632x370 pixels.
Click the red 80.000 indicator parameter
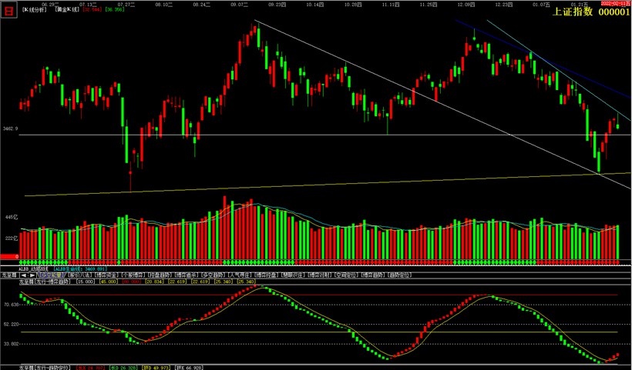(131, 282)
